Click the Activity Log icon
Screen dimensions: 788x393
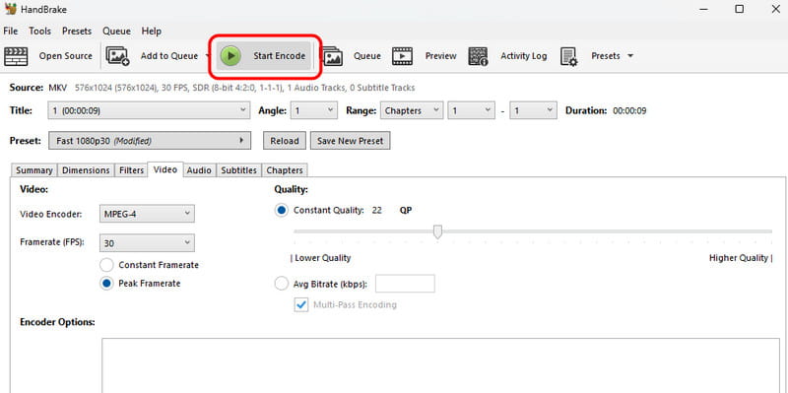click(478, 56)
